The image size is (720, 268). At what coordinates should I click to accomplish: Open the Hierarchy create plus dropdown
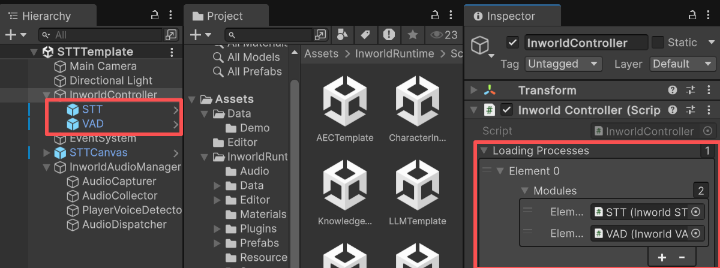pyautogui.click(x=15, y=35)
